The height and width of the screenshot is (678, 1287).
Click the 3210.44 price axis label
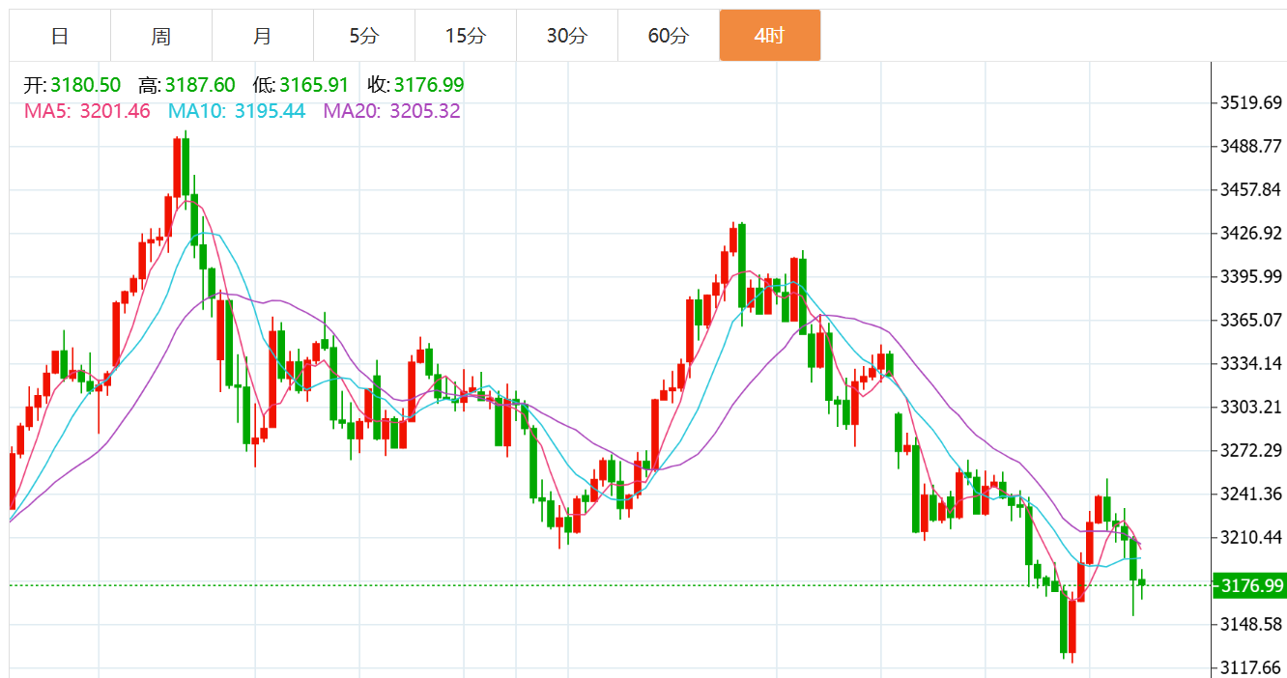[1250, 537]
